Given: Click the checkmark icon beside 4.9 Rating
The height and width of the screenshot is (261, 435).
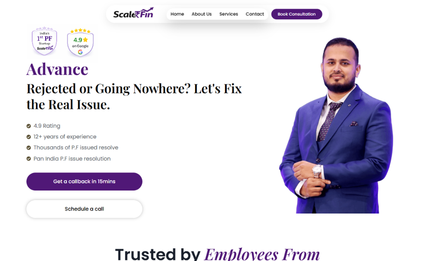Looking at the screenshot, I should [29, 126].
